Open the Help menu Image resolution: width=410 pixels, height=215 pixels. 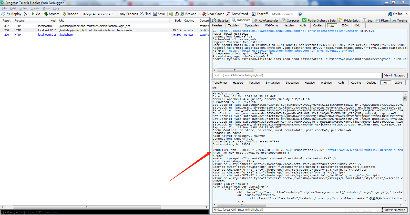(x=57, y=8)
